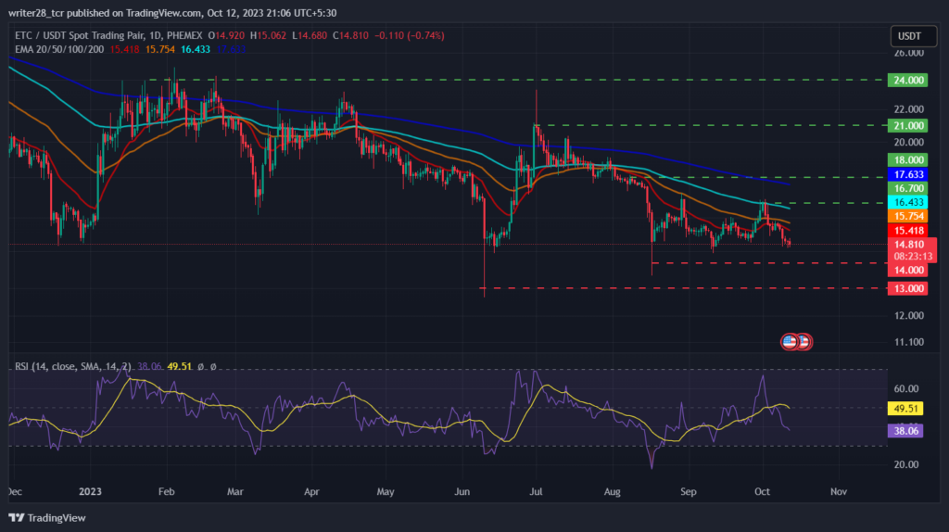Click the Mar label on time axis
This screenshot has height=532, width=949.
234,491
